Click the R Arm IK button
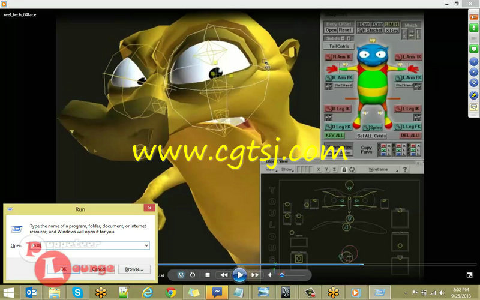This screenshot has height=300, width=480. [x=338, y=57]
